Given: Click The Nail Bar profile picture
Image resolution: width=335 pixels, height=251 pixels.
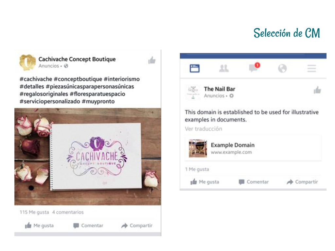Looking at the screenshot, I should pos(193,92).
